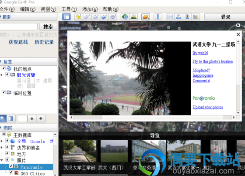The image size is (245, 176).
Task: Expand the 觀光游覽 folder tree
Action: click(2, 75)
